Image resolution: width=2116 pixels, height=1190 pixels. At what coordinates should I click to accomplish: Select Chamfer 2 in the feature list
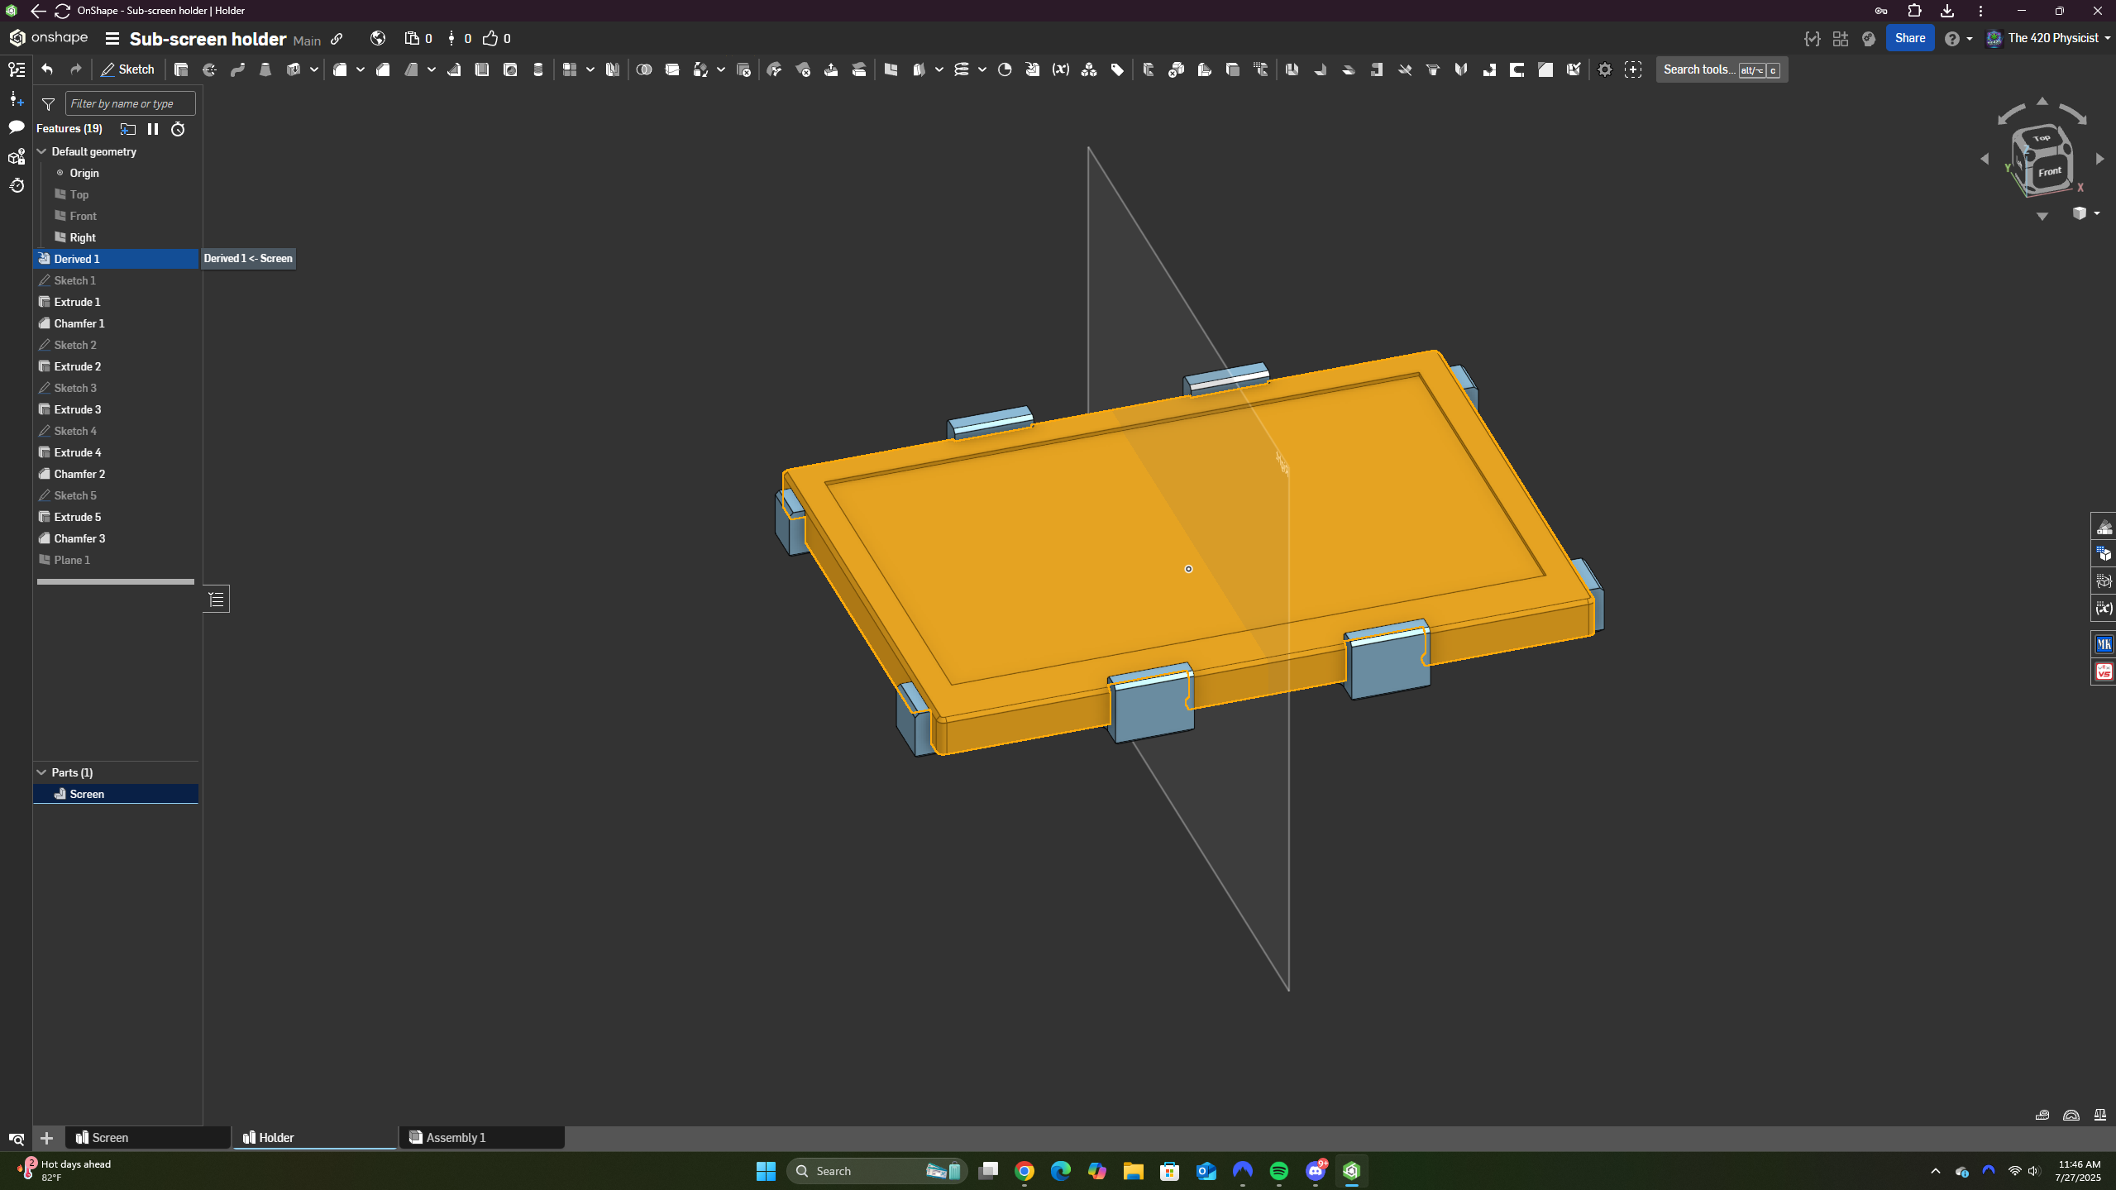coord(116,474)
